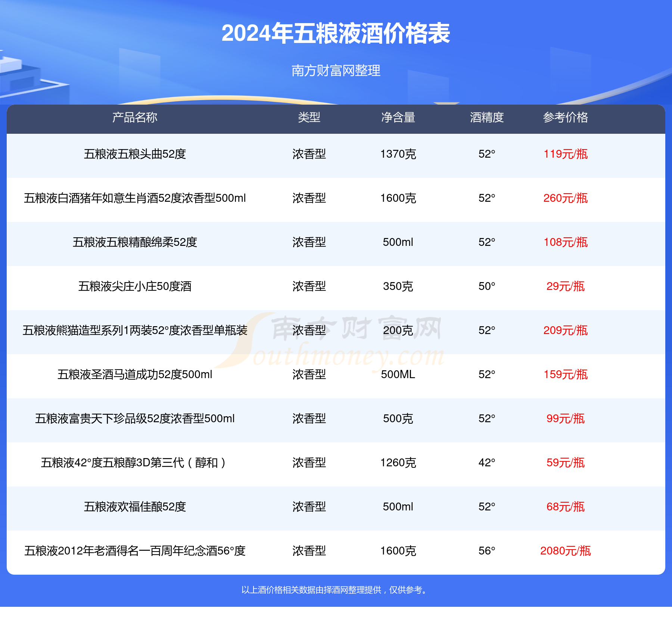The height and width of the screenshot is (624, 672).
Task: Click price 159元/瓶
Action: (x=566, y=374)
